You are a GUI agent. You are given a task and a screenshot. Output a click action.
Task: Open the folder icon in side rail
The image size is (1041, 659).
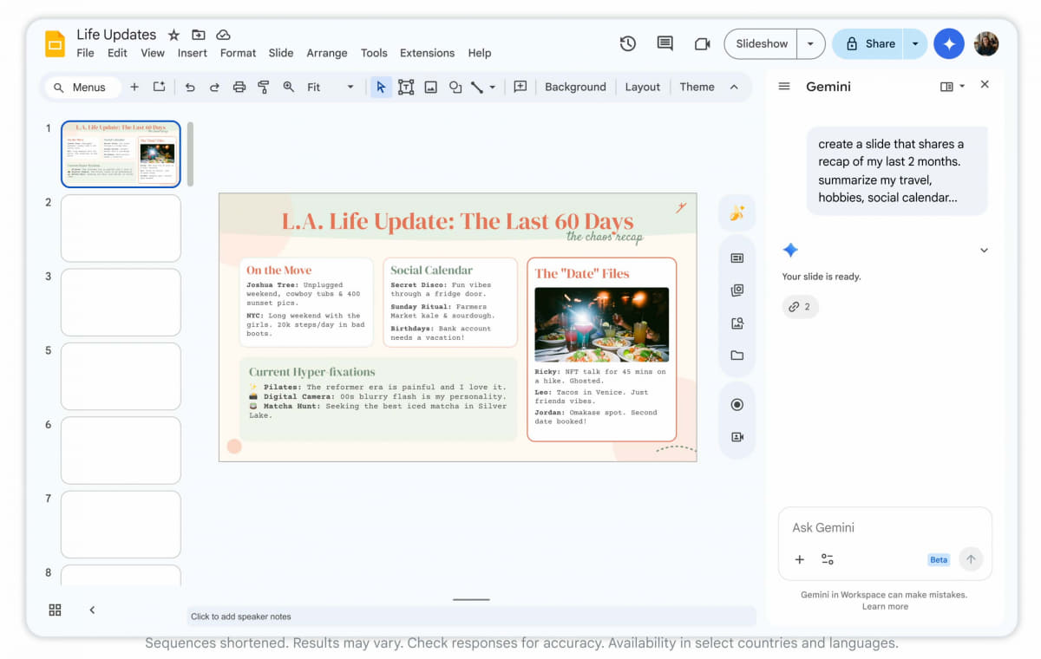[x=737, y=356]
